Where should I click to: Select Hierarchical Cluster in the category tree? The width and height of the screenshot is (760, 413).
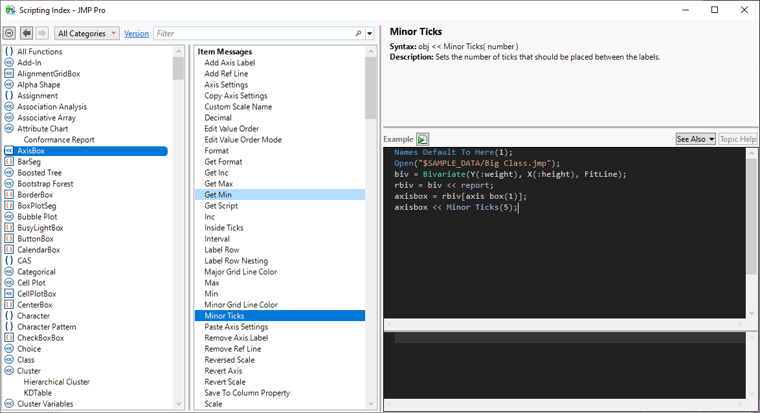(x=56, y=382)
